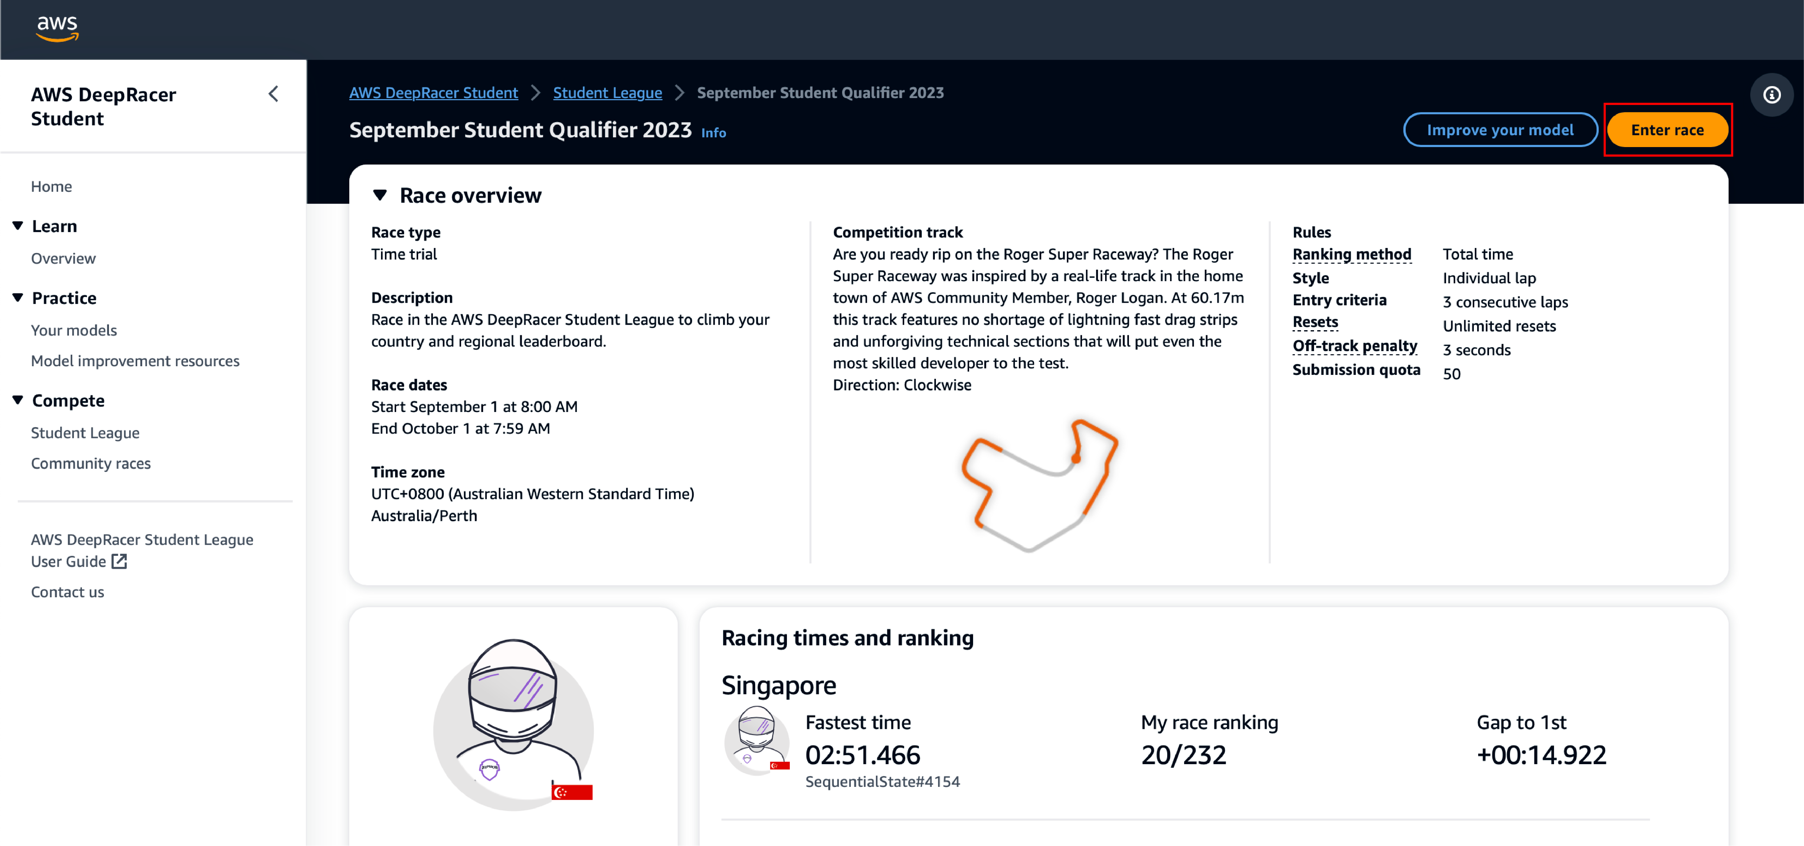Image resolution: width=1804 pixels, height=846 pixels.
Task: Click the Roger Super Raceway track map
Action: [1040, 483]
